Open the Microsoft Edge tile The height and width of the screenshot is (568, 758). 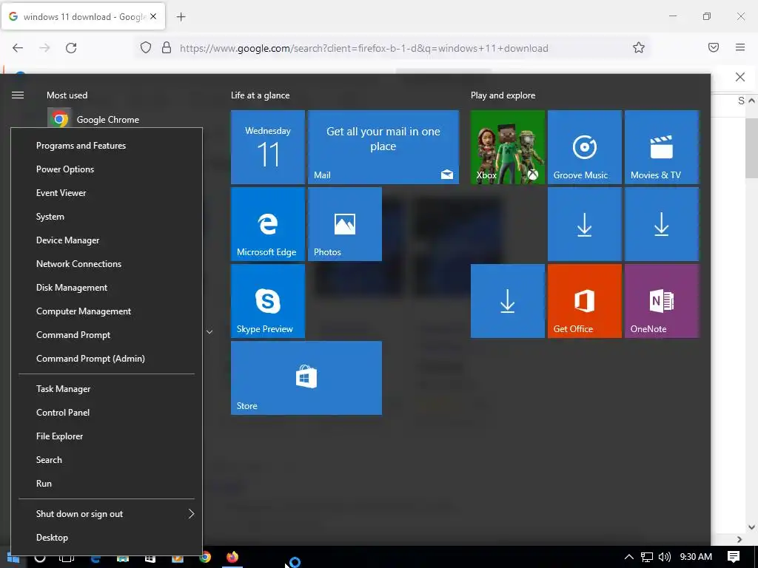(268, 224)
